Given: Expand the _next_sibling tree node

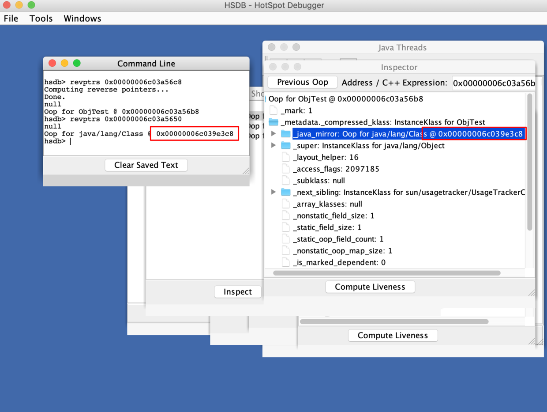Looking at the screenshot, I should (x=273, y=192).
